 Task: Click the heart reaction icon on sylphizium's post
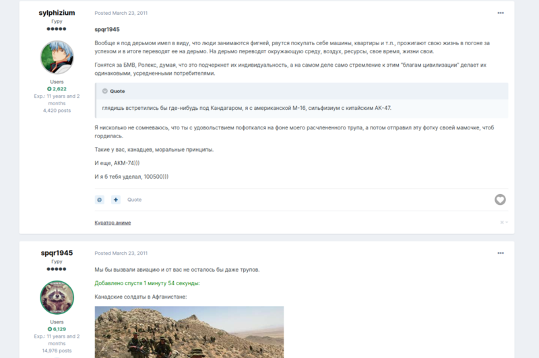[500, 200]
